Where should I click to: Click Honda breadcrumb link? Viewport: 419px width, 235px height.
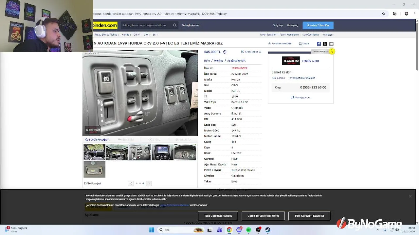click(x=125, y=35)
